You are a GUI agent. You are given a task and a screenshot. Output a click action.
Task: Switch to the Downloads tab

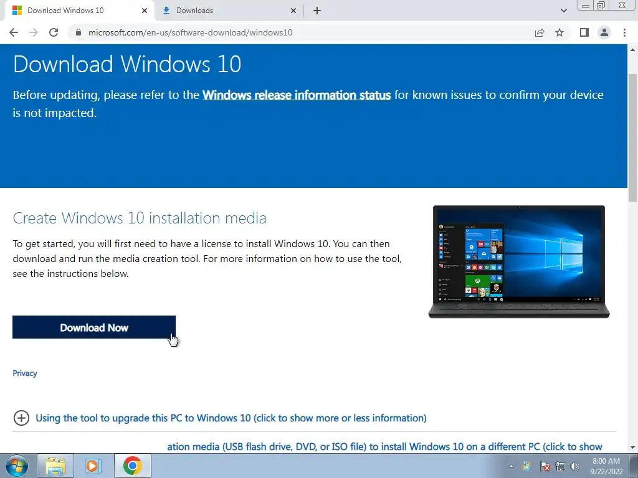(228, 11)
